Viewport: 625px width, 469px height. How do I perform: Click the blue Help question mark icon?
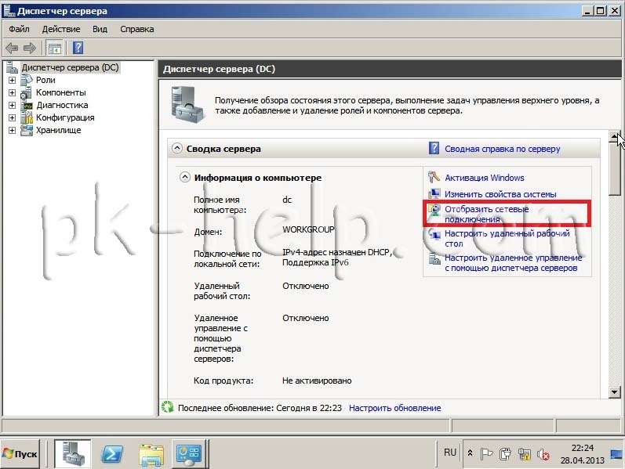(x=78, y=48)
